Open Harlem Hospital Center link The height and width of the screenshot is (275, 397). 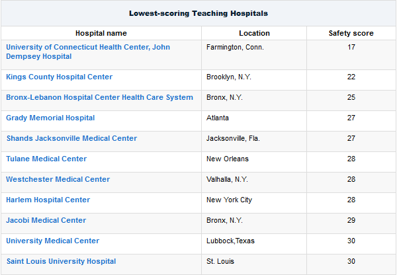[x=48, y=200]
